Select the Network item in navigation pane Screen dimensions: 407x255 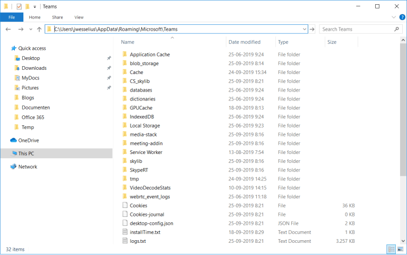28,167
